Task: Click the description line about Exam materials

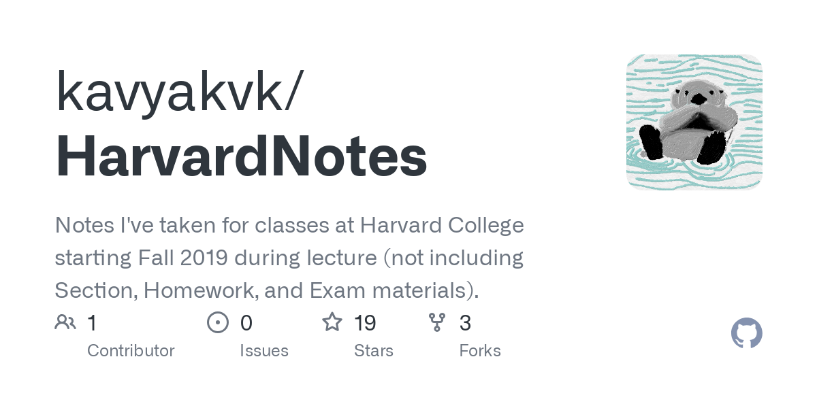Action: [x=267, y=290]
